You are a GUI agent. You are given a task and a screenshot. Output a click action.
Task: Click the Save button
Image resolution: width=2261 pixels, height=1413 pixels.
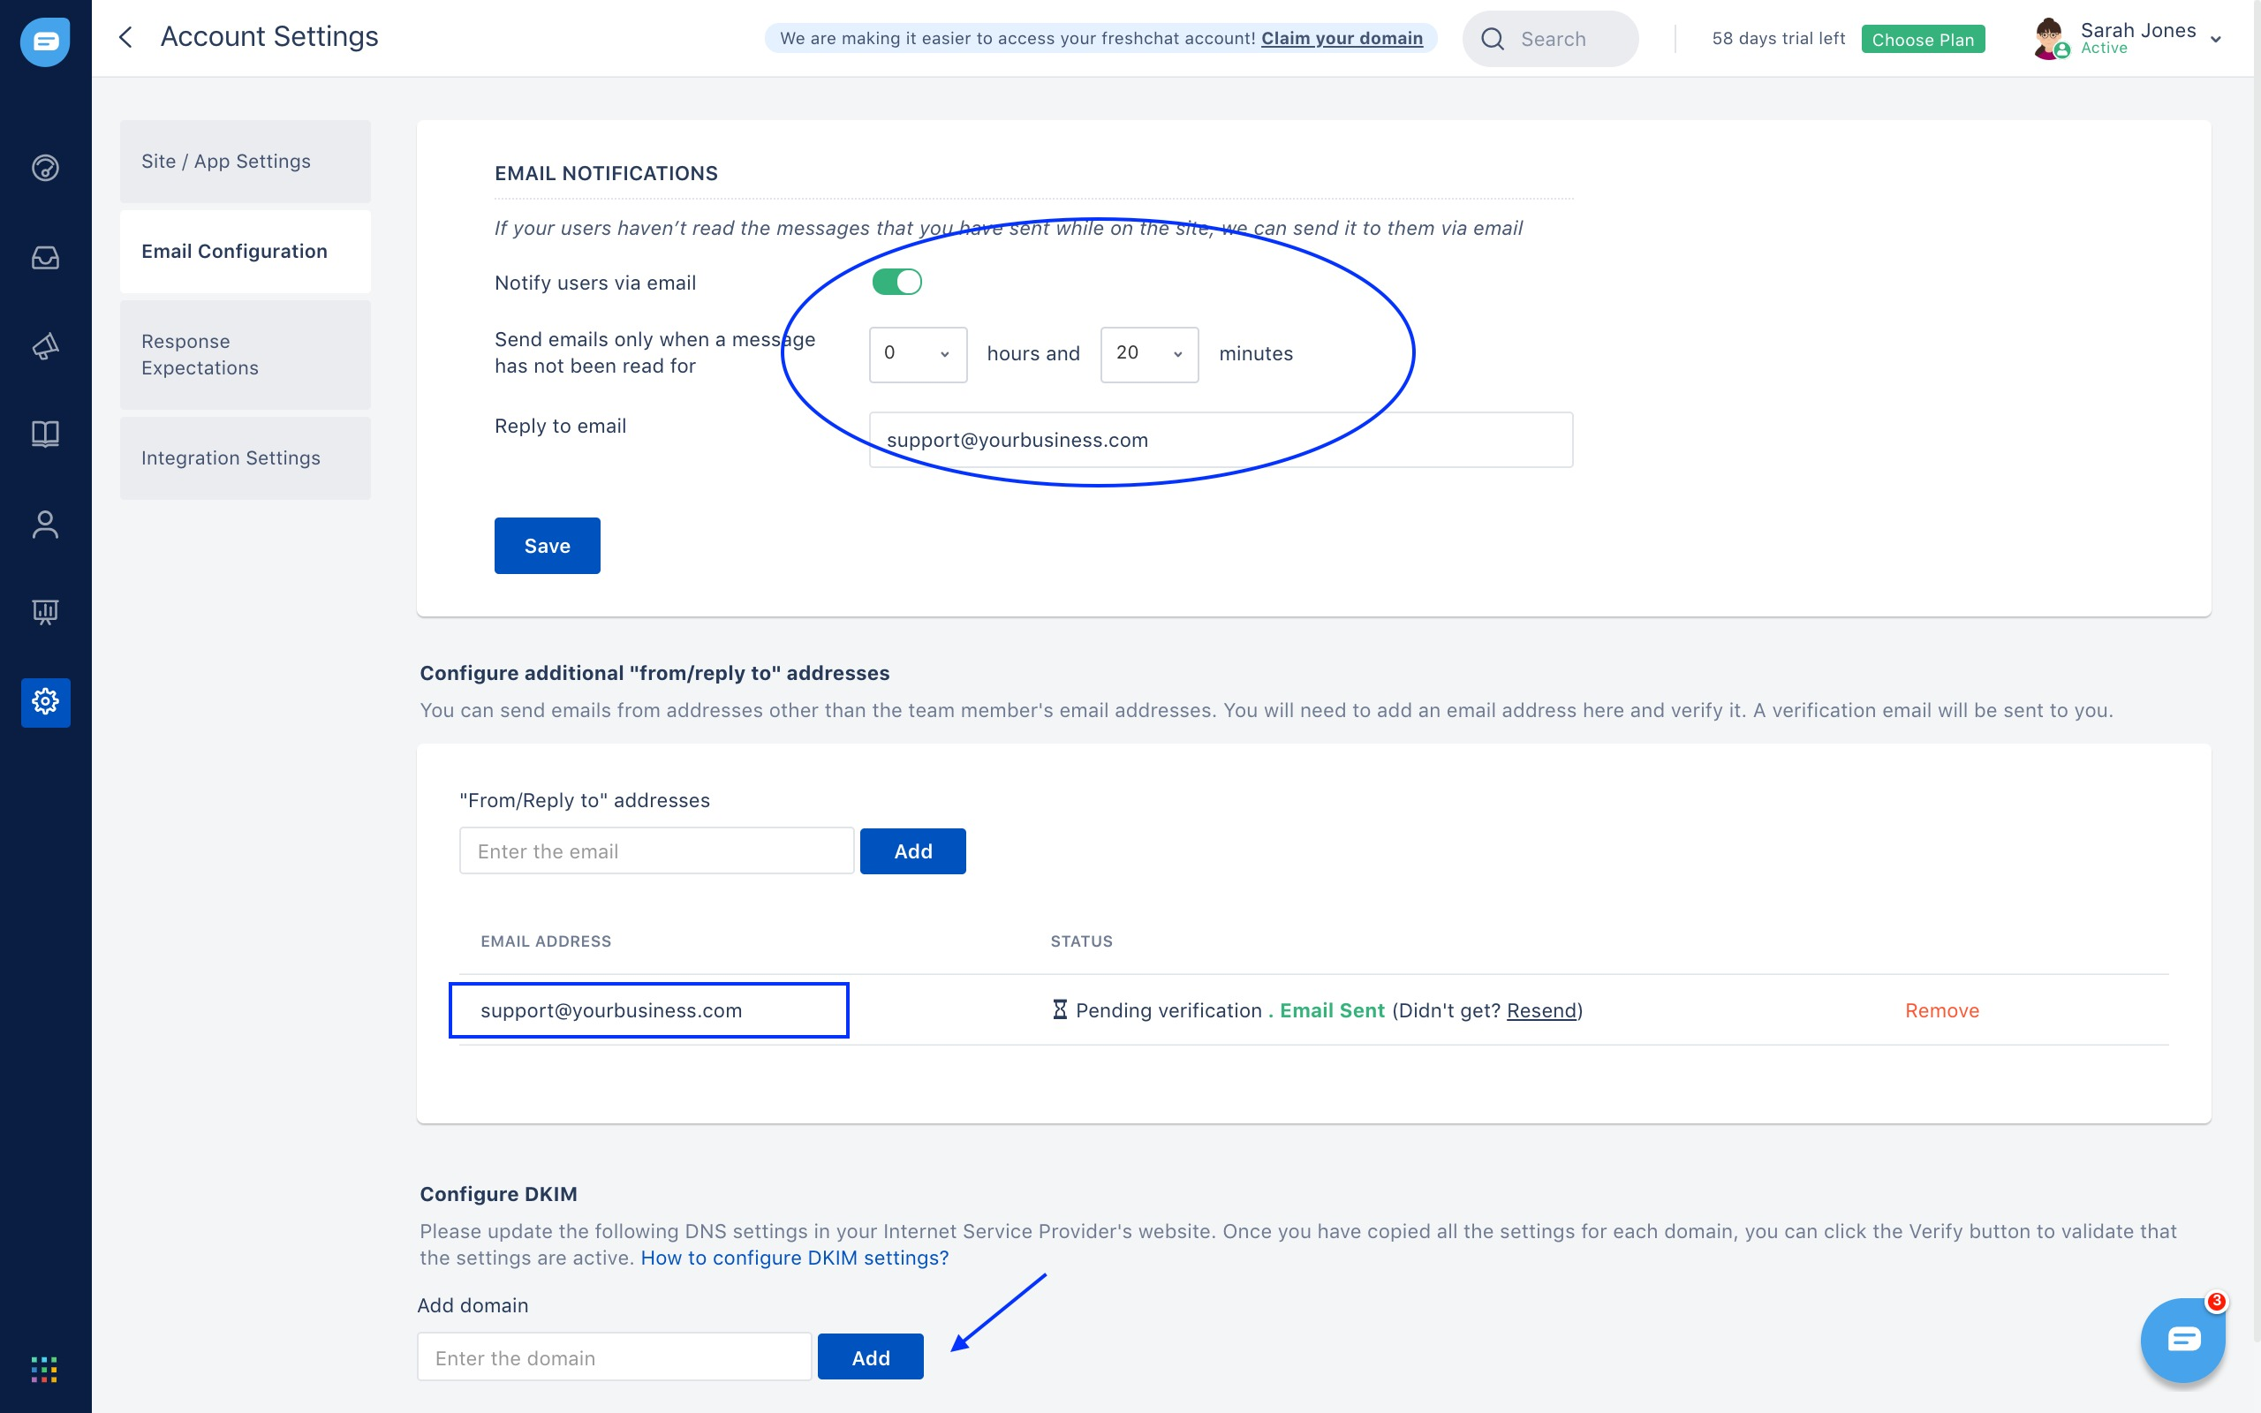pos(547,546)
